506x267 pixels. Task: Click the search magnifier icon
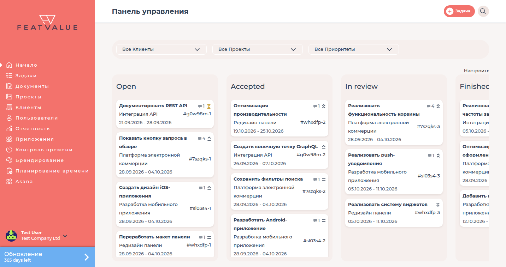(483, 11)
